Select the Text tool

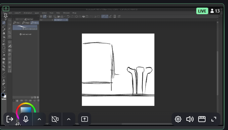pos(4,81)
